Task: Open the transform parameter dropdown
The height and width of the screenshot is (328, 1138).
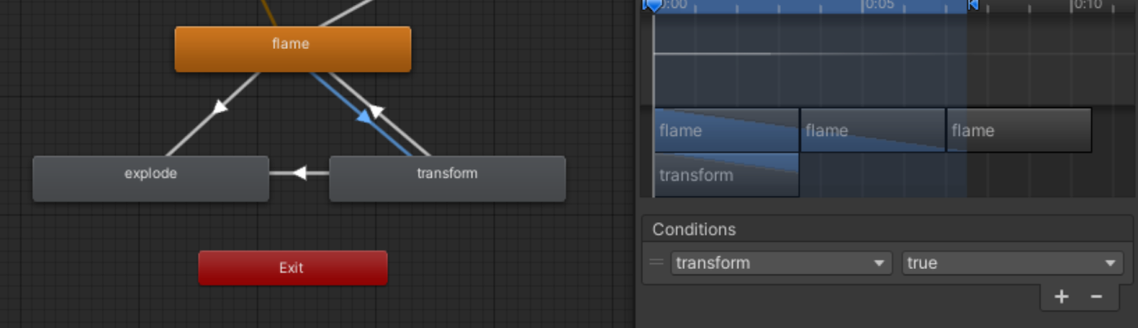Action: click(x=781, y=263)
